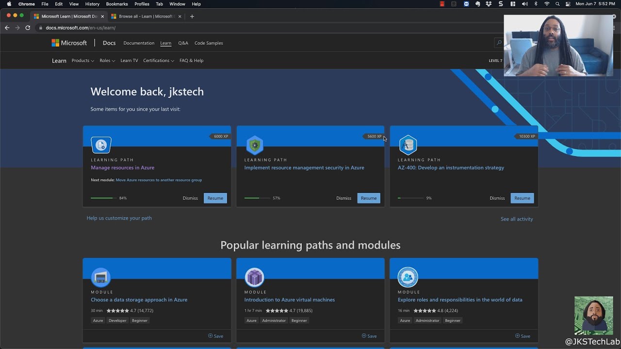Open AZ-400: Develop an instrumentation strategy

[x=451, y=168]
